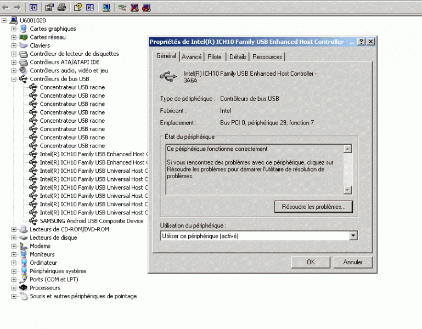This screenshot has height=329, width=422.
Task: Click the status box scrollbar down arrow
Action: point(347,190)
